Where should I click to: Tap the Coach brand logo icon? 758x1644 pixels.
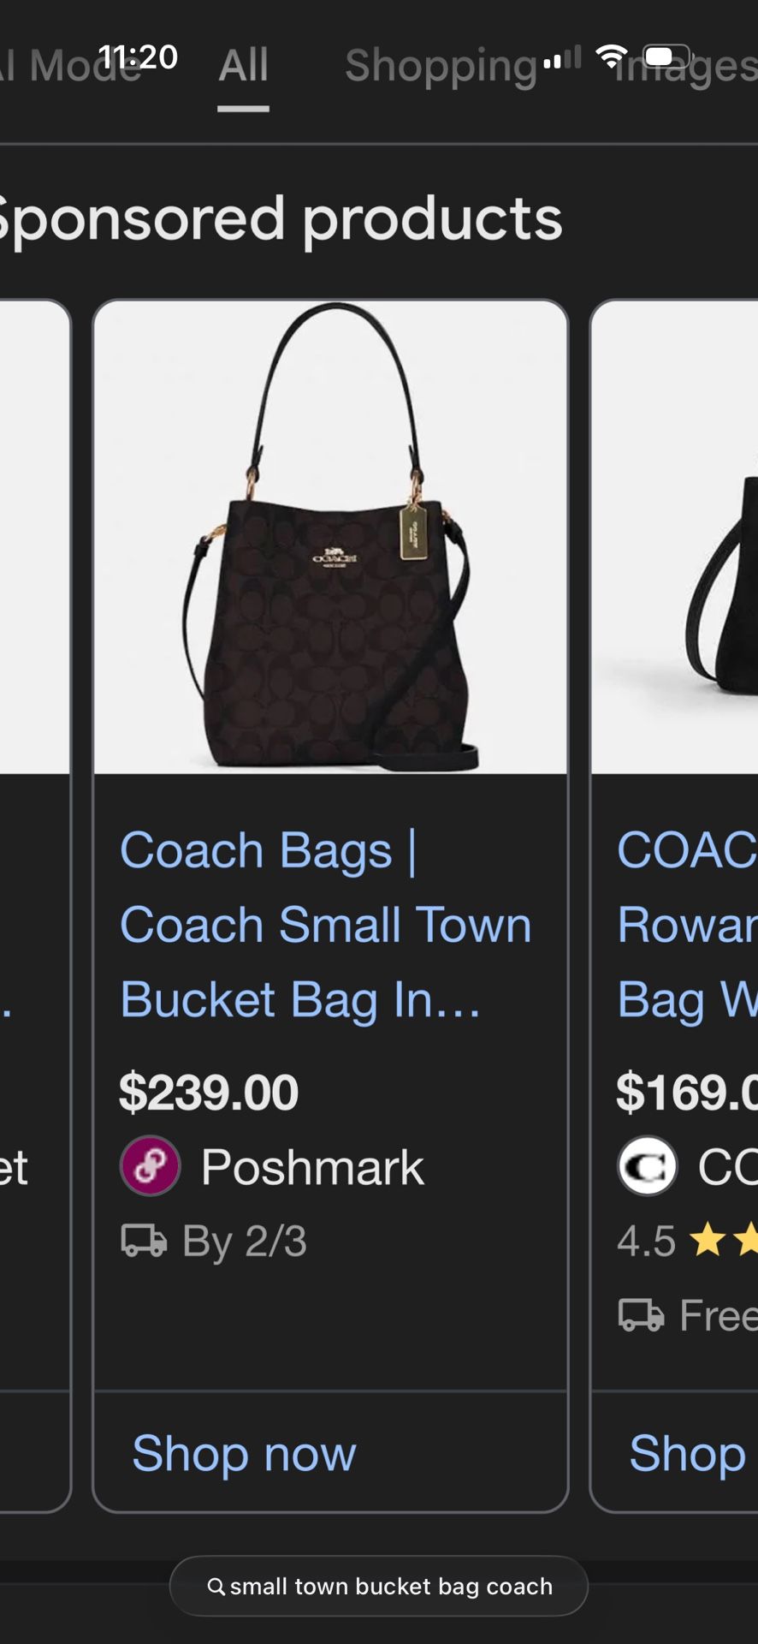coord(648,1165)
